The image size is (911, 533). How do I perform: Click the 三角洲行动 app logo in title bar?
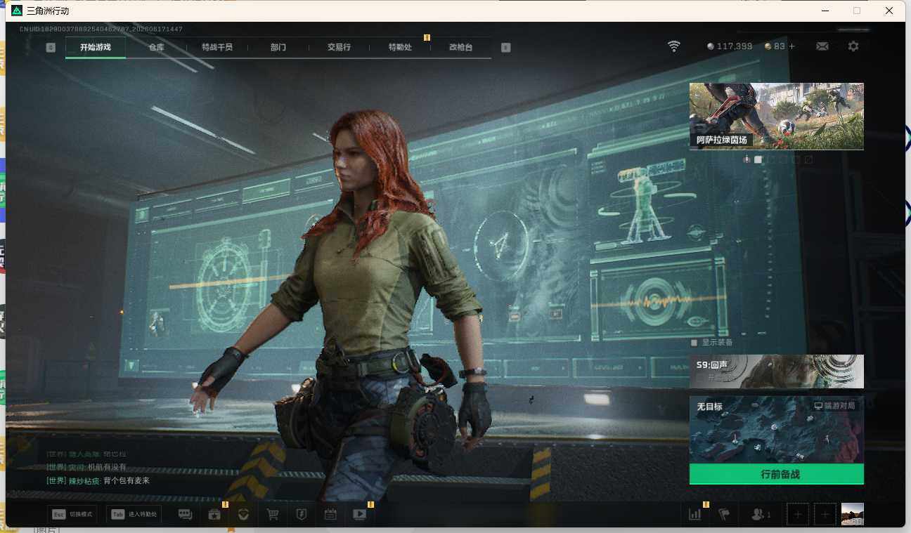click(17, 11)
